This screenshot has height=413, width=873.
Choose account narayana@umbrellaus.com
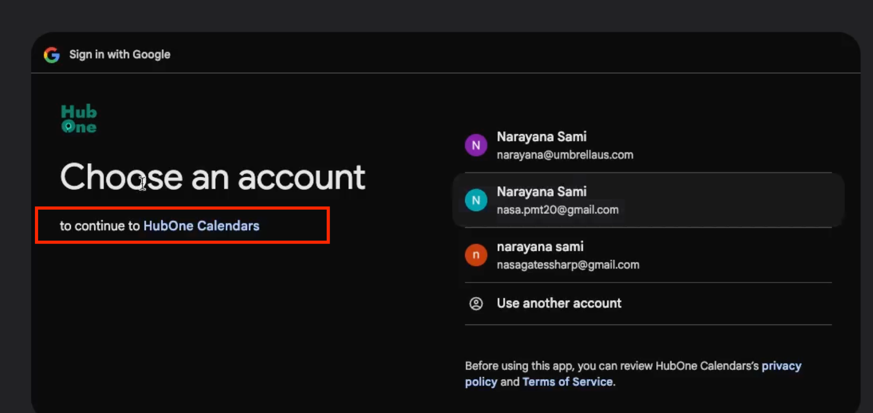pos(648,145)
